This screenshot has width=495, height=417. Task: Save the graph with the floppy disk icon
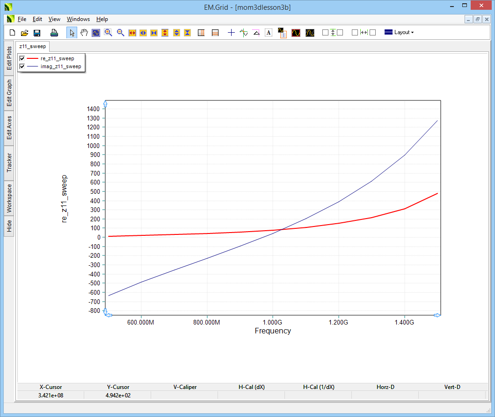click(x=37, y=33)
